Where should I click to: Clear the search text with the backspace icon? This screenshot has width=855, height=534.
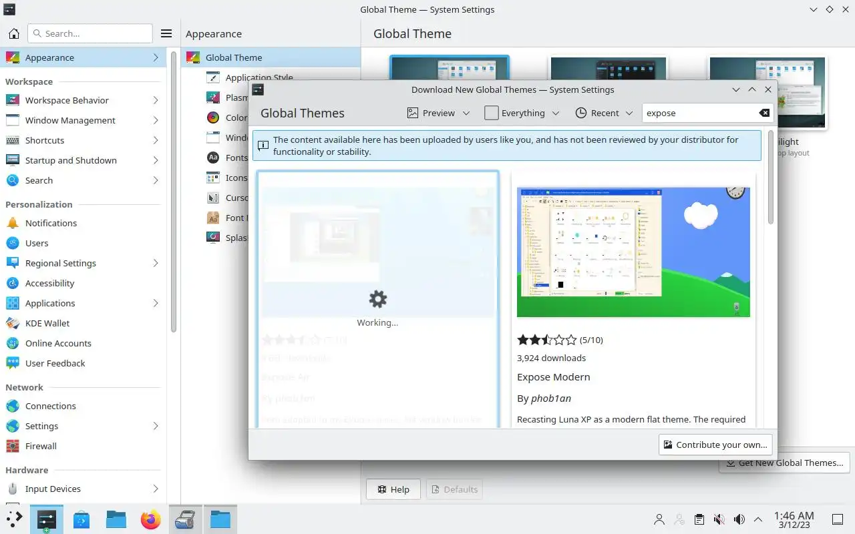point(764,113)
